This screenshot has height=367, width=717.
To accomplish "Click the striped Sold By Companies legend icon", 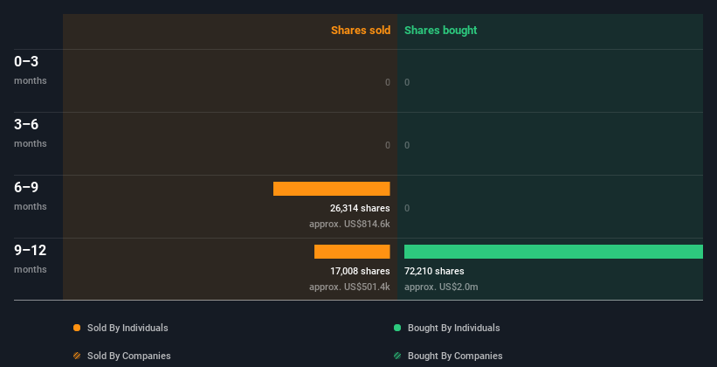I will 77,356.
